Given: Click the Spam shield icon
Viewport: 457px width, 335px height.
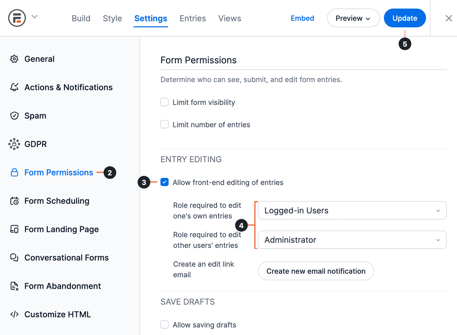Looking at the screenshot, I should pyautogui.click(x=14, y=116).
